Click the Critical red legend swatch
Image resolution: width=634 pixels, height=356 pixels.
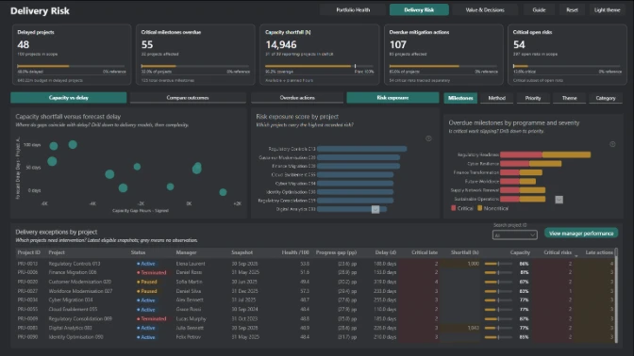(x=453, y=208)
